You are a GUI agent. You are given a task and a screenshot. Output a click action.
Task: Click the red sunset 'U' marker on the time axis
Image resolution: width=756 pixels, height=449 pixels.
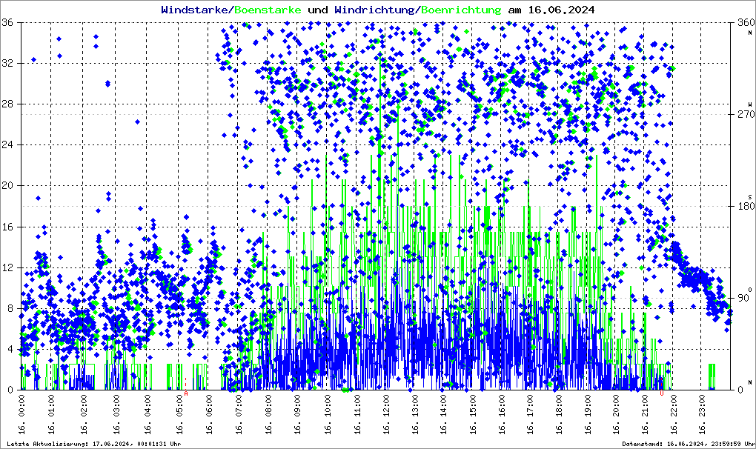662,394
